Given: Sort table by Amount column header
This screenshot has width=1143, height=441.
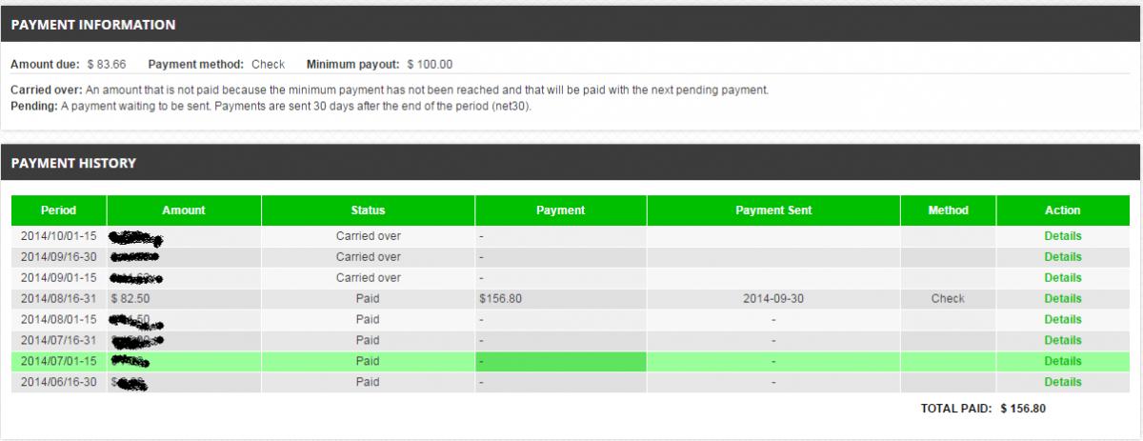Looking at the screenshot, I should pos(184,210).
